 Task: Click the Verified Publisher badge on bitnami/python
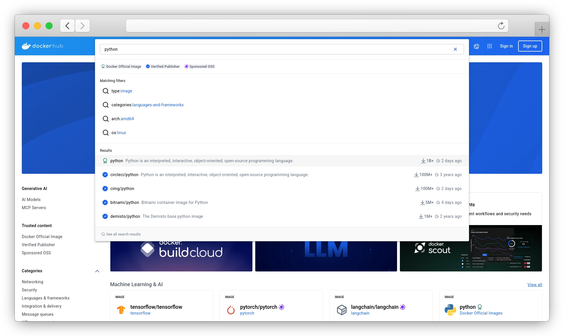105,202
